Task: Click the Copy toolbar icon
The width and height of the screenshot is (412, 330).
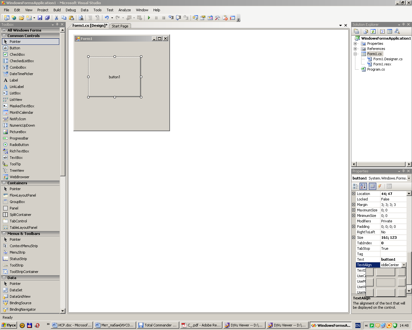Action: 64,18
